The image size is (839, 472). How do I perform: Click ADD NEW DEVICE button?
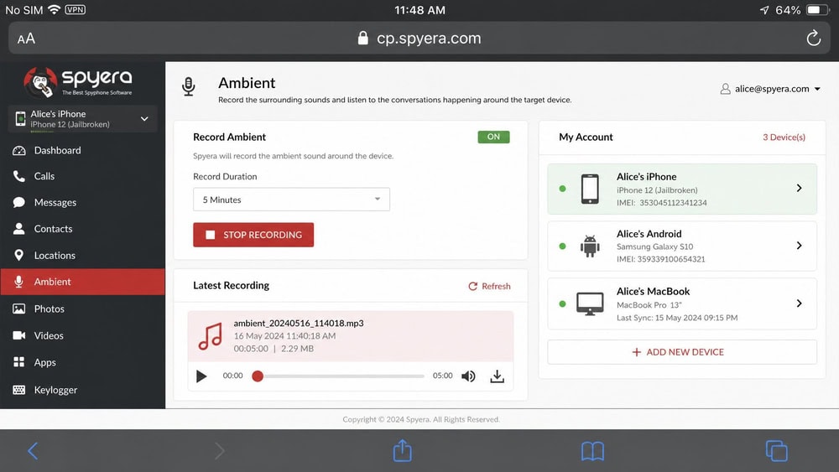(681, 352)
